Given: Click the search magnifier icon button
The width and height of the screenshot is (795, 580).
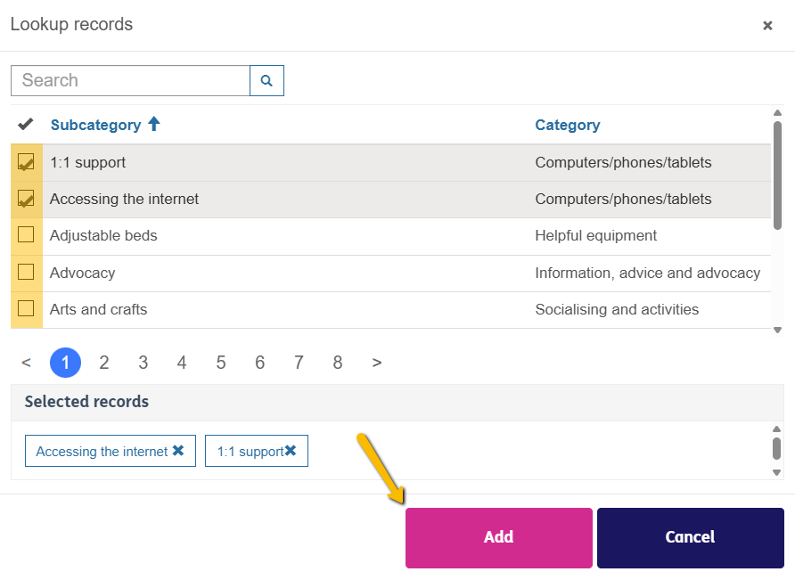Looking at the screenshot, I should [x=266, y=80].
